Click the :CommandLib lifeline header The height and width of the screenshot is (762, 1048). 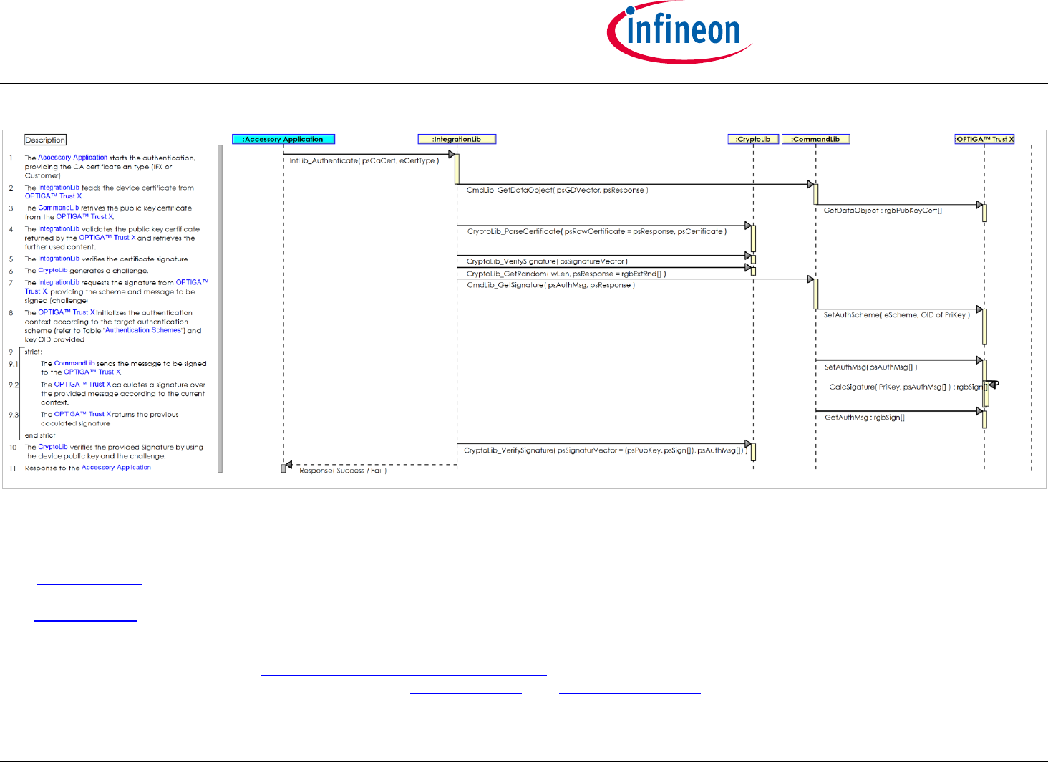click(815, 139)
